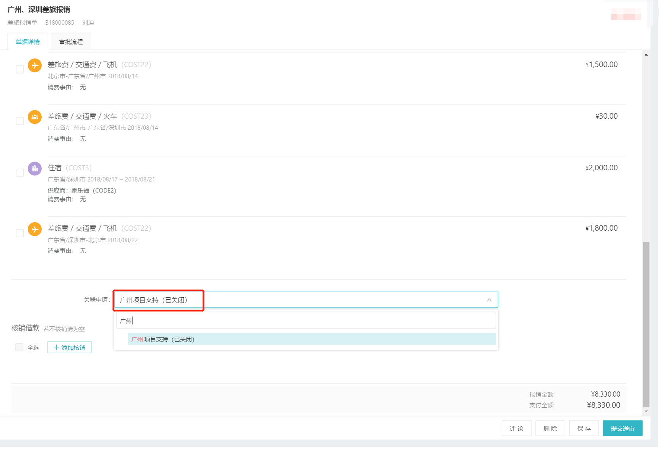The width and height of the screenshot is (659, 449).
Task: Select checkbox for the ¥1,500.00 flight expense
Action: [20, 69]
